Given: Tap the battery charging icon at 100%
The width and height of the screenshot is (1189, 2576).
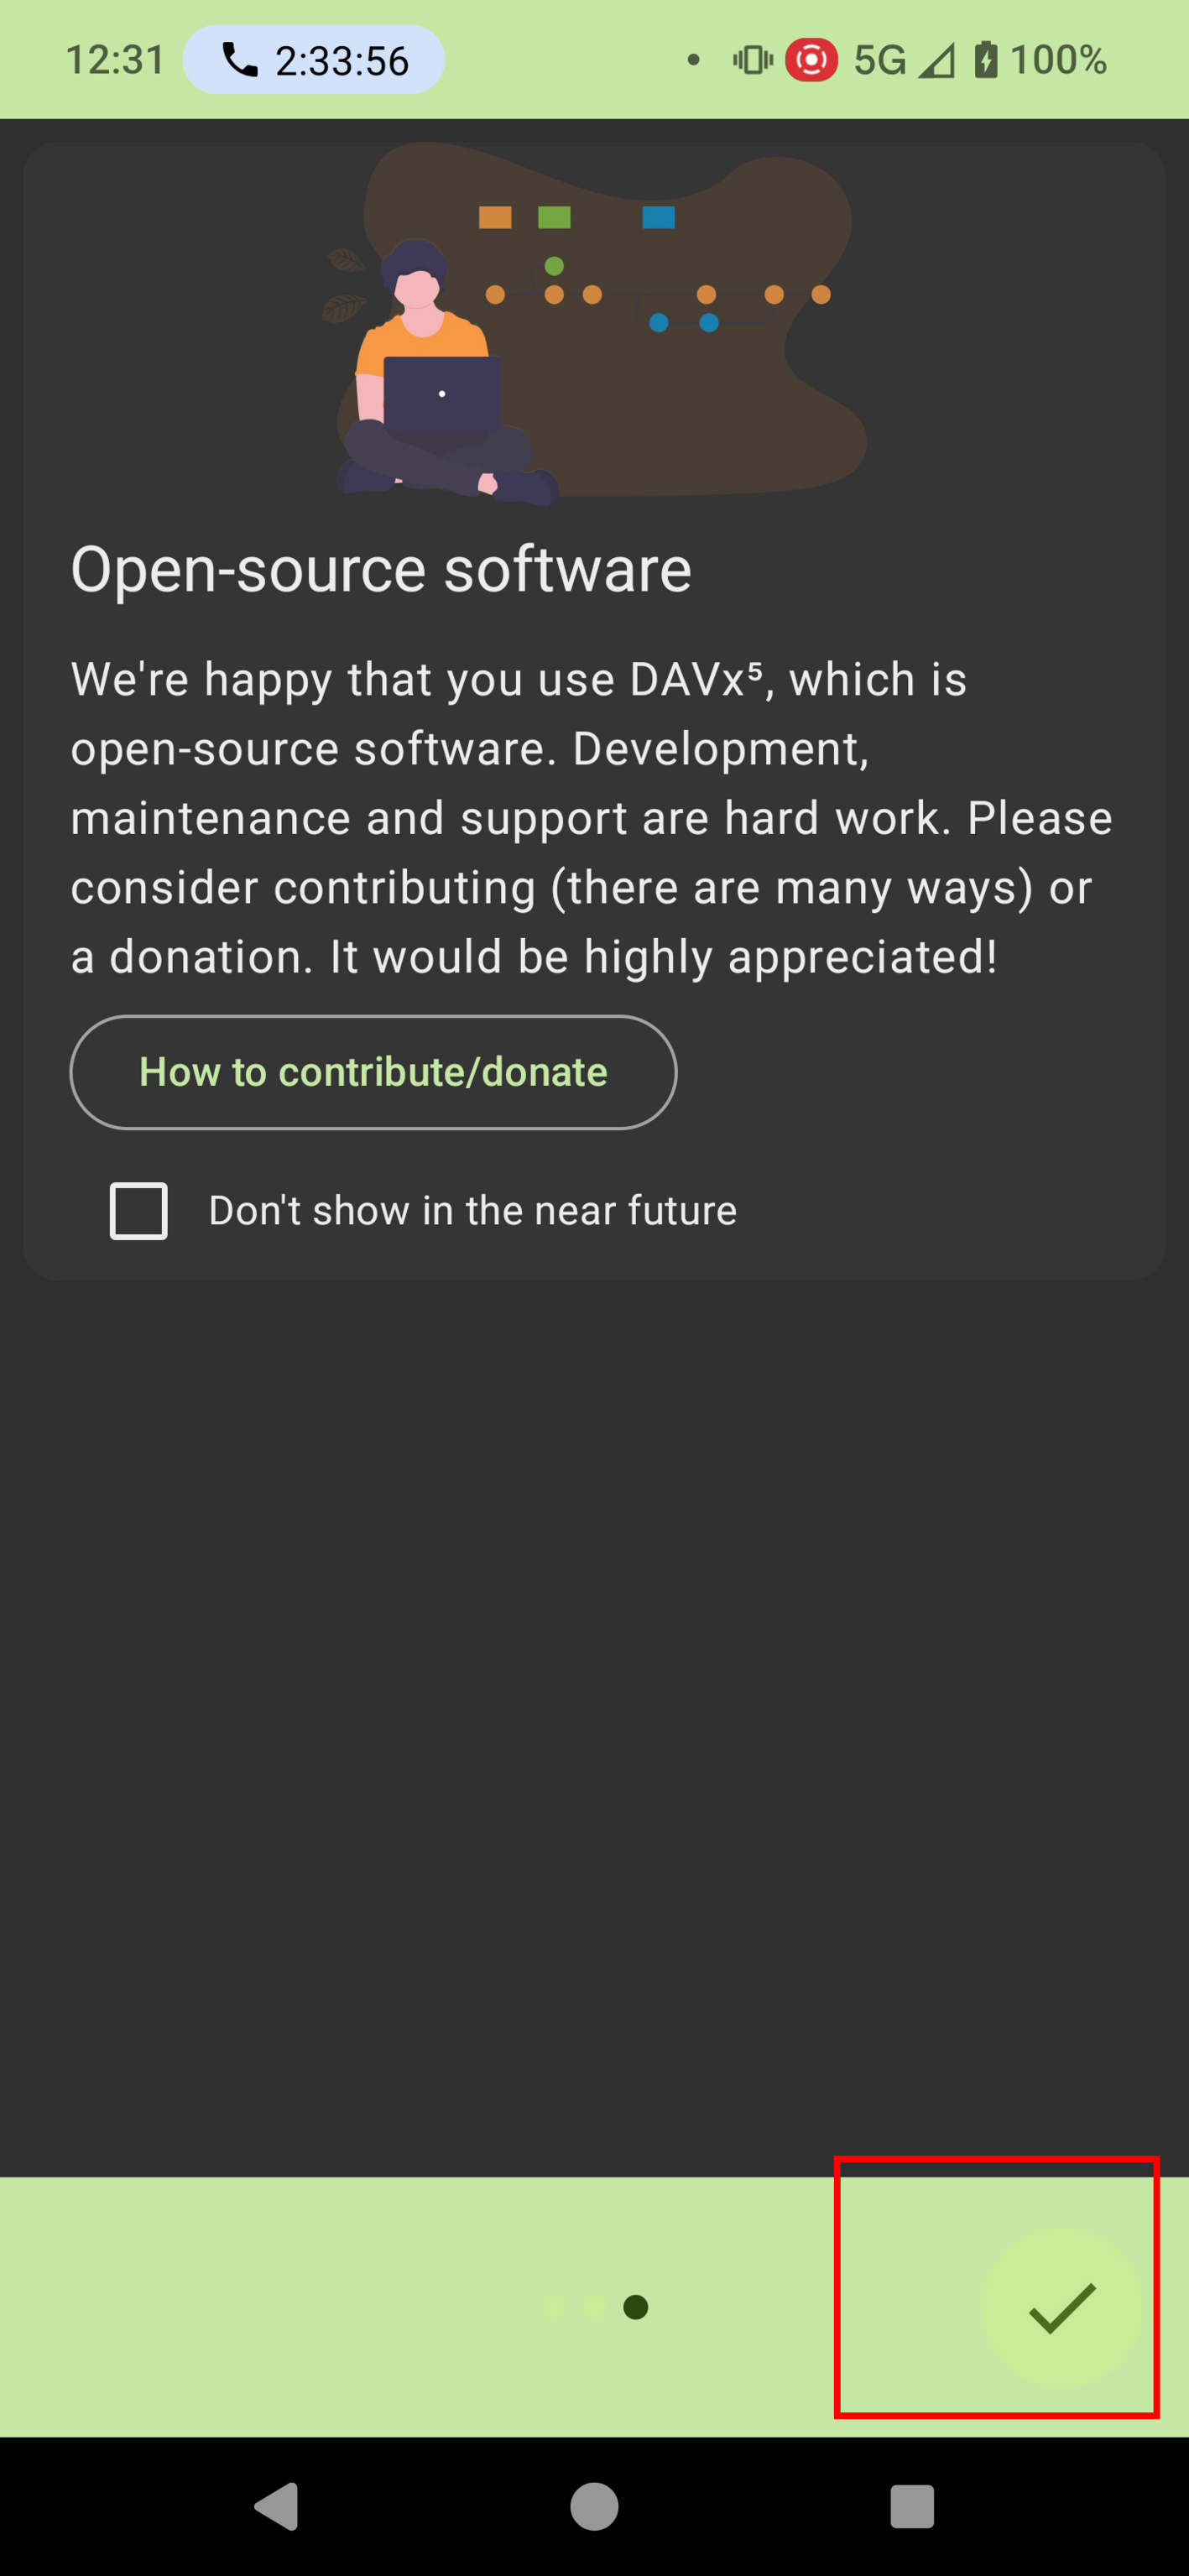Looking at the screenshot, I should pyautogui.click(x=986, y=60).
